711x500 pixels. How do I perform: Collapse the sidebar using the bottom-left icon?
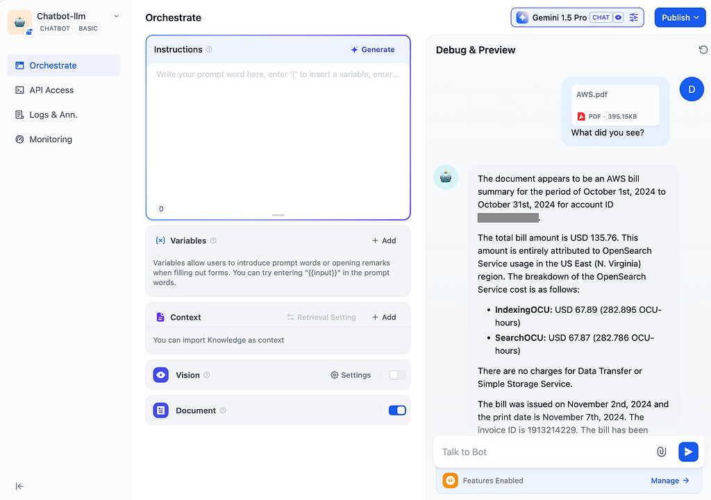[19, 486]
